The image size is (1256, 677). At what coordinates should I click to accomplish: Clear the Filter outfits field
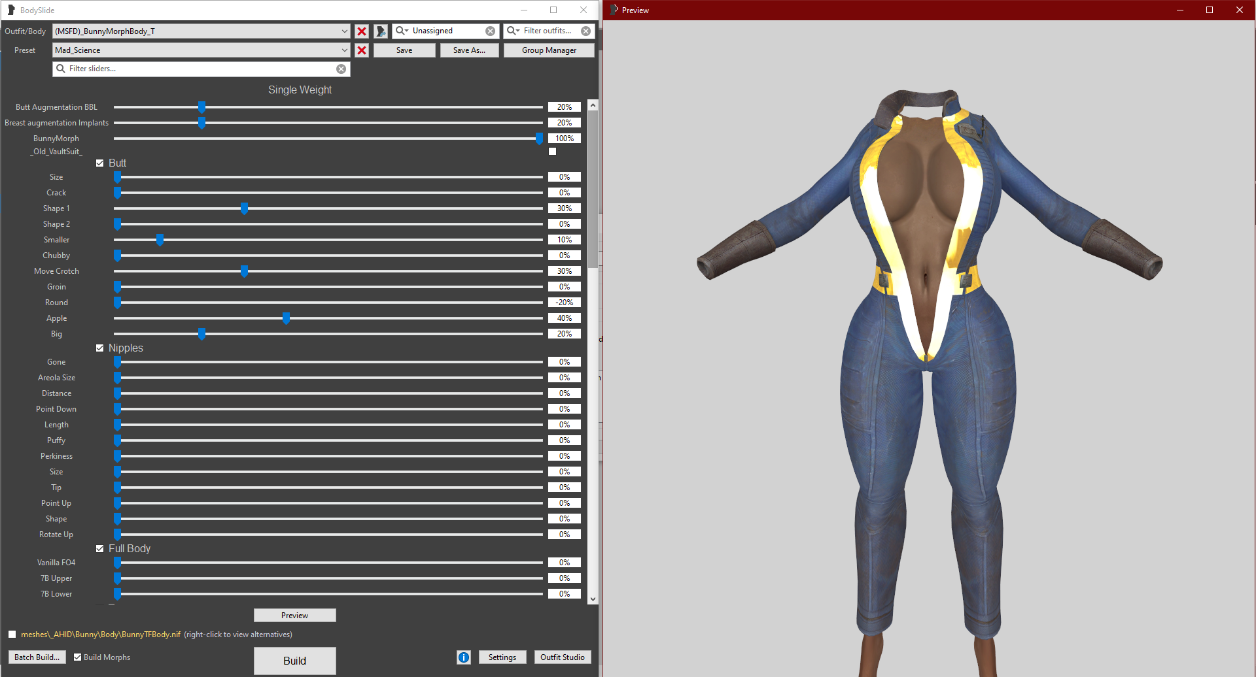click(586, 31)
